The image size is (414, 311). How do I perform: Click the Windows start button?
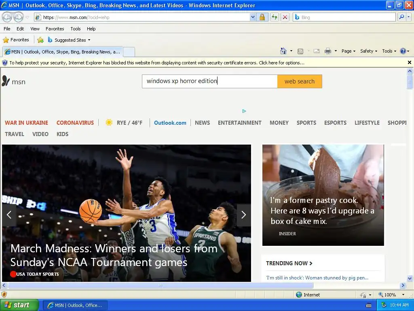[x=19, y=305]
